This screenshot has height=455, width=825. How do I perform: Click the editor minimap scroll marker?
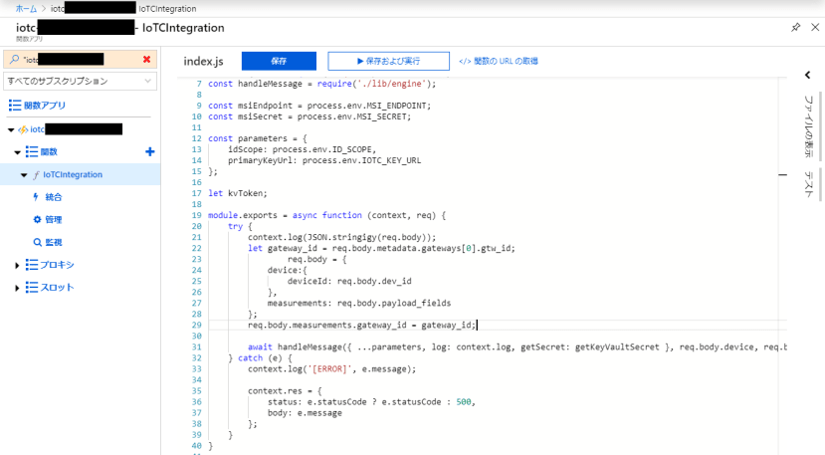(783, 175)
